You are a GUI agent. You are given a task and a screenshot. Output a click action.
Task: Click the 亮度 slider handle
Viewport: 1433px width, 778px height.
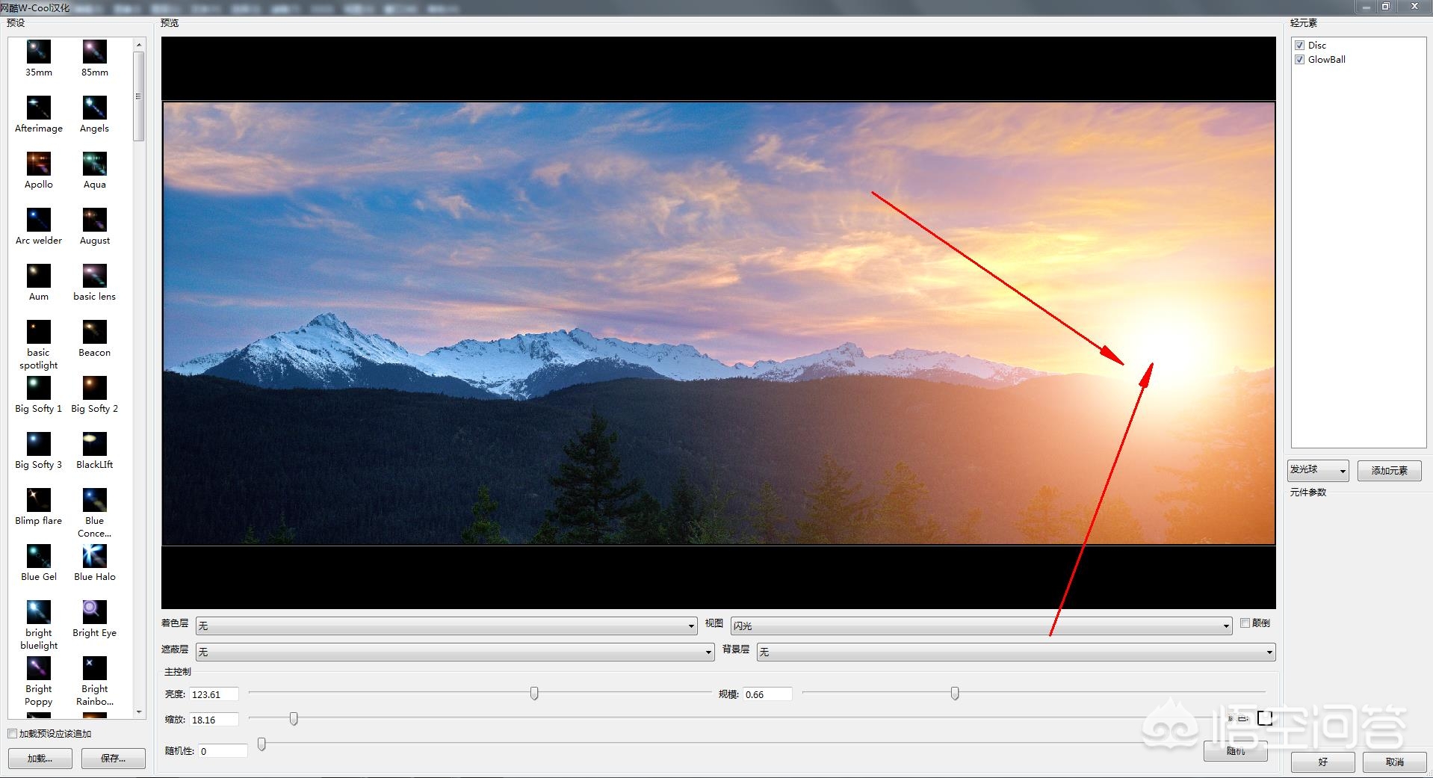(534, 694)
